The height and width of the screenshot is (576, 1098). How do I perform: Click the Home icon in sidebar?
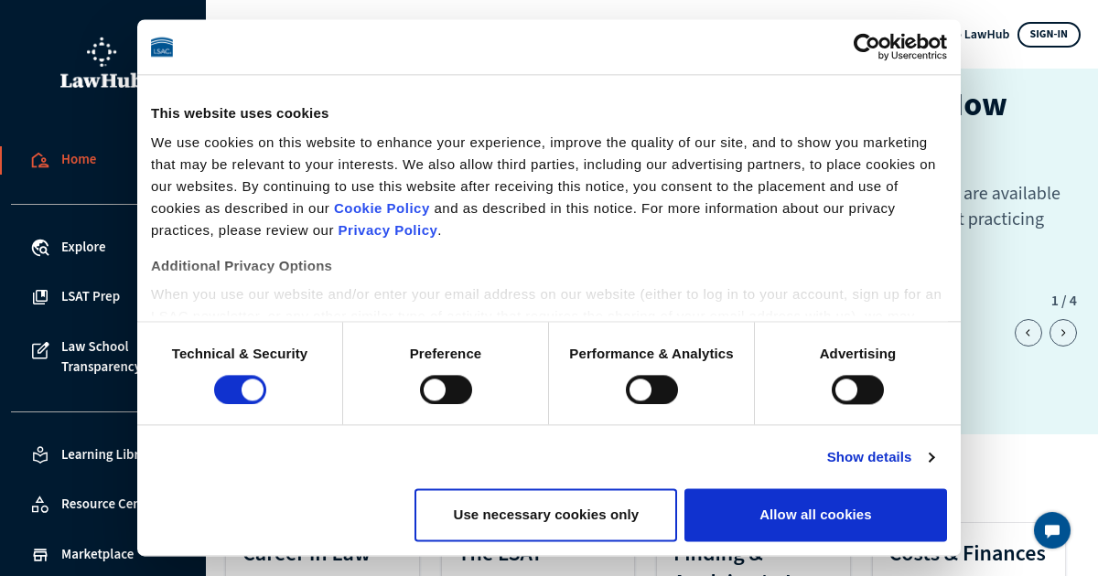[x=40, y=160]
